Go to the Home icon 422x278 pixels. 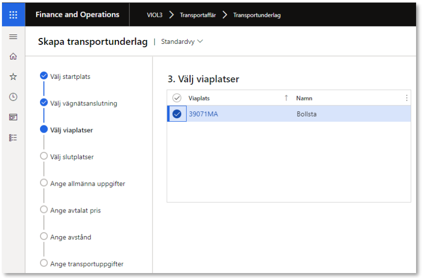[13, 57]
